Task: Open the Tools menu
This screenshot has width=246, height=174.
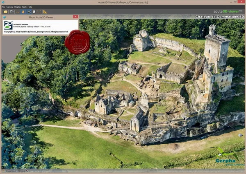Action: (24, 7)
